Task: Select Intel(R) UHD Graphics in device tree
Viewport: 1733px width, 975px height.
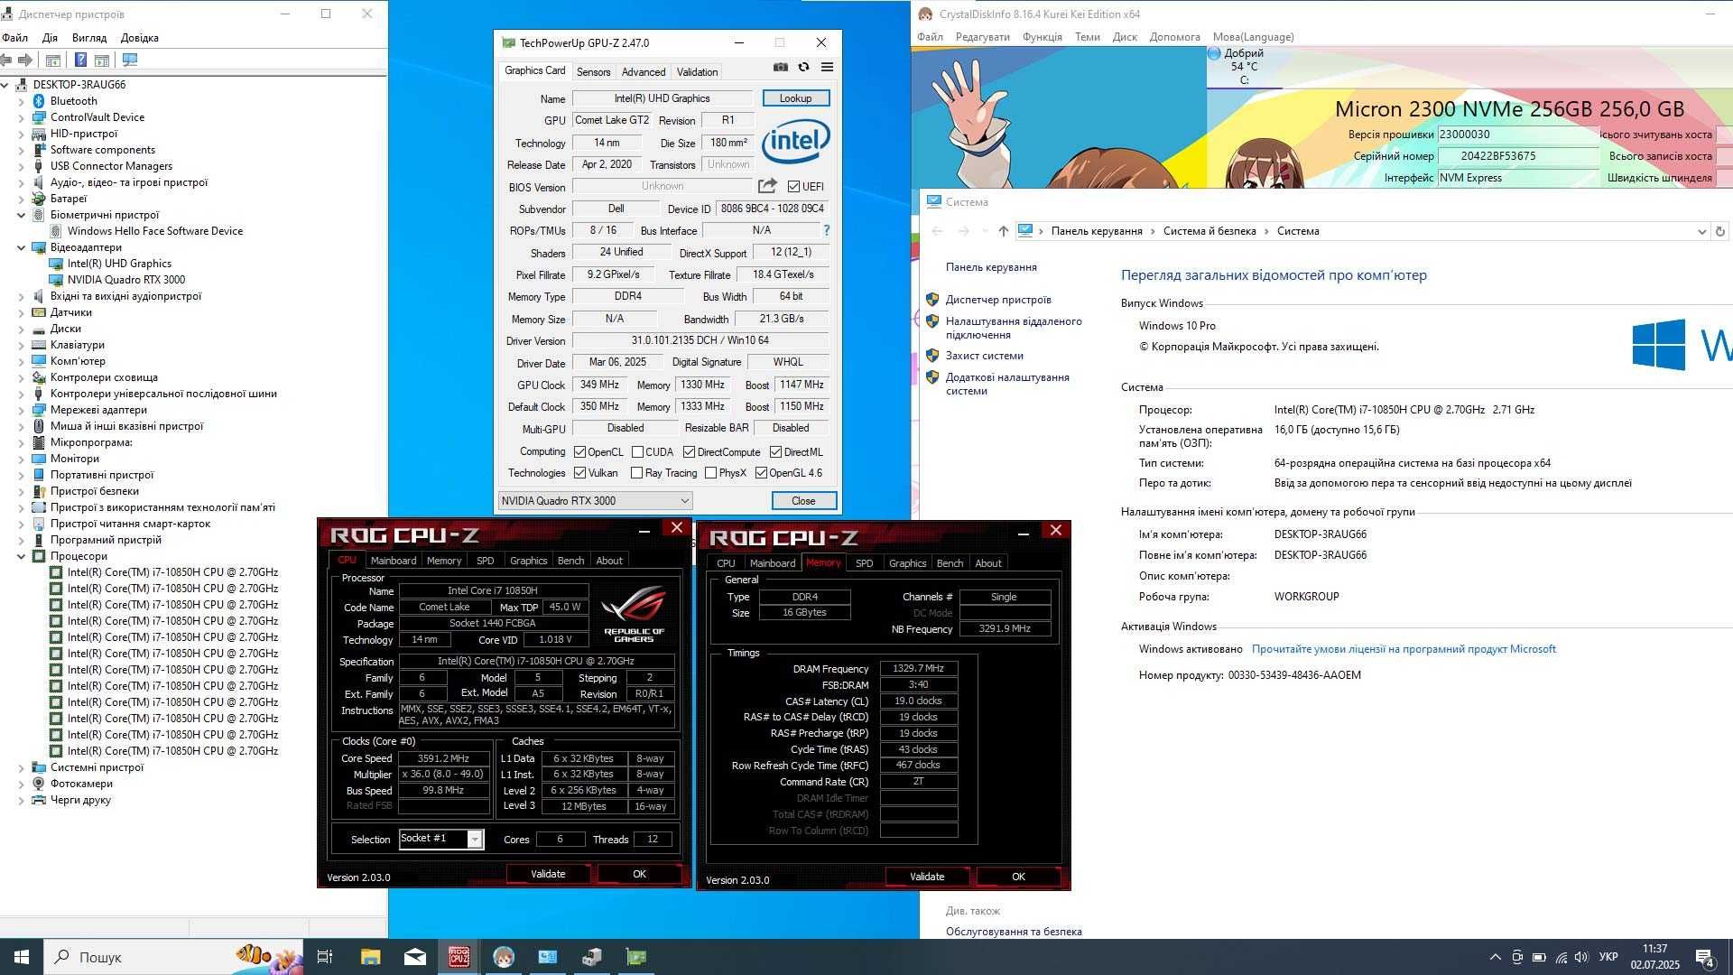Action: pos(119,264)
